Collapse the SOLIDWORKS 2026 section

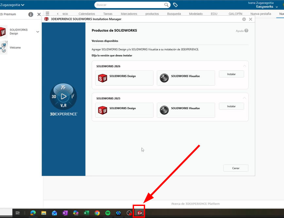pyautogui.click(x=244, y=66)
